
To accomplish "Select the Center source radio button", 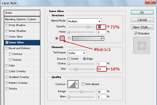I will [x=69, y=59].
